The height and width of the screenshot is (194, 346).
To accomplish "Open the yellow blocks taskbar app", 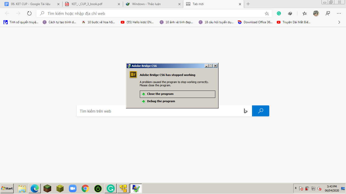I will [x=123, y=188].
